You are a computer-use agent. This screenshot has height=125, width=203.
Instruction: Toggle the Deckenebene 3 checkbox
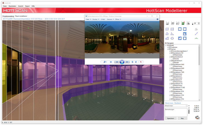[x=171, y=57]
